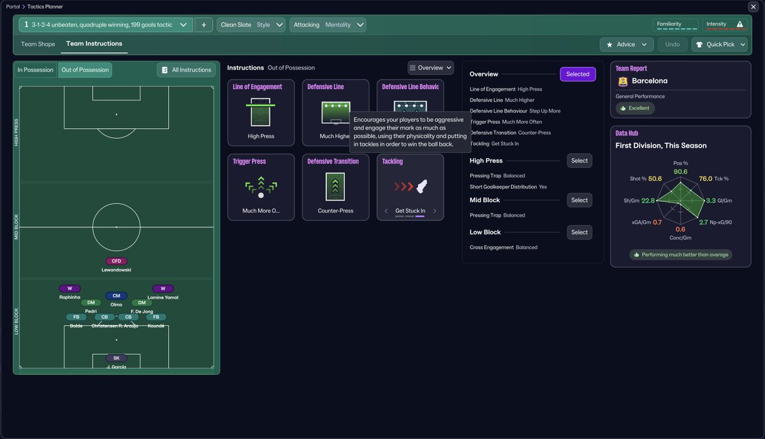
Task: Switch to the Team Instructions tab
Action: (x=94, y=44)
